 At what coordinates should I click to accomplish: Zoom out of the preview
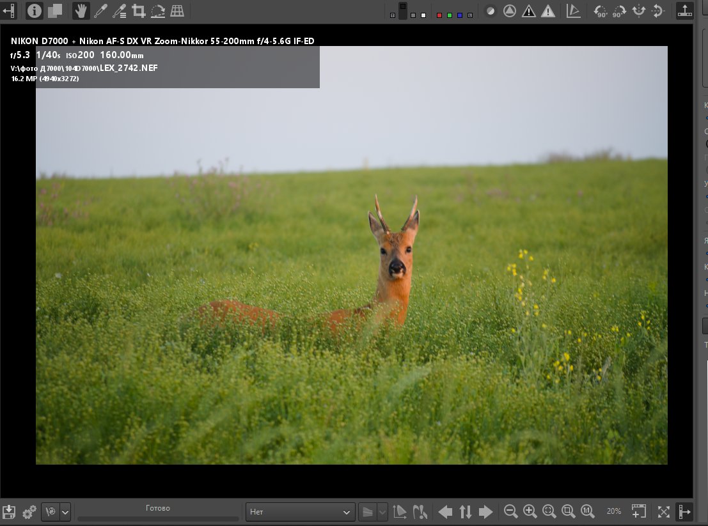510,511
